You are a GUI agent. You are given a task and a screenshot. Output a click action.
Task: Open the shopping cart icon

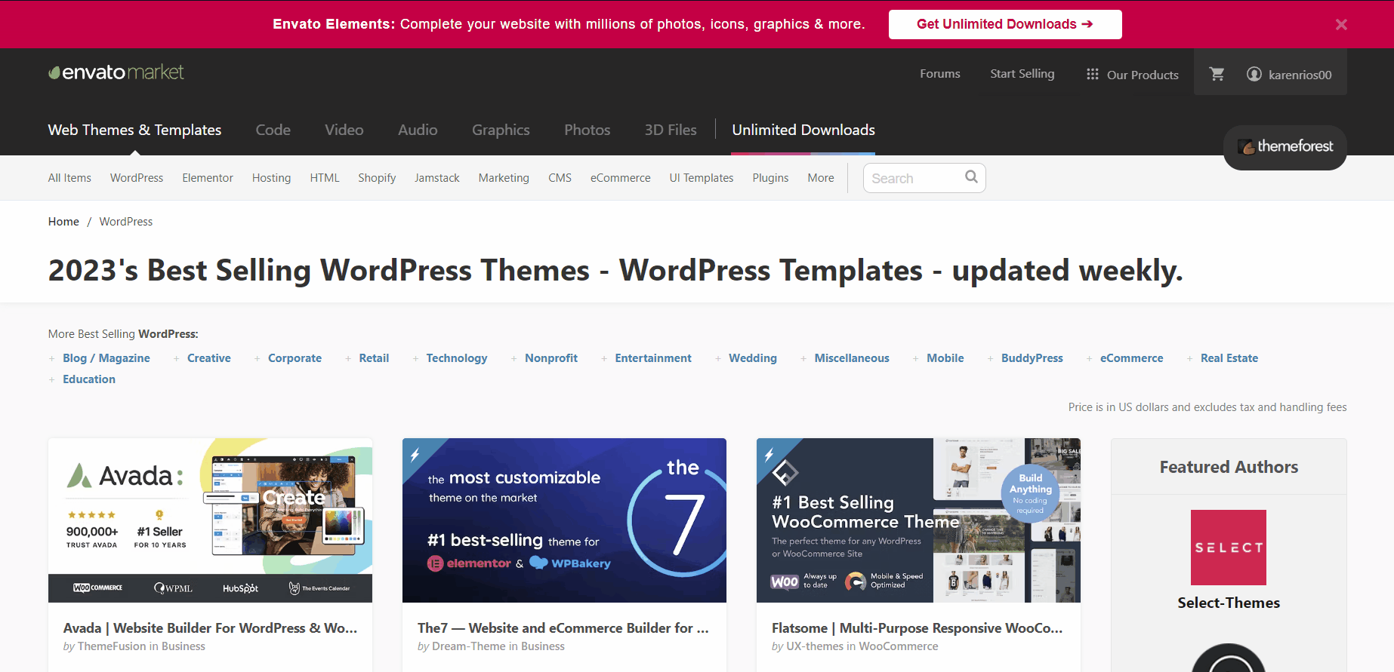point(1217,74)
